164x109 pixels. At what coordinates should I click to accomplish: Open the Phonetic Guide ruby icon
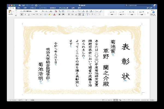[x=60, y=11]
